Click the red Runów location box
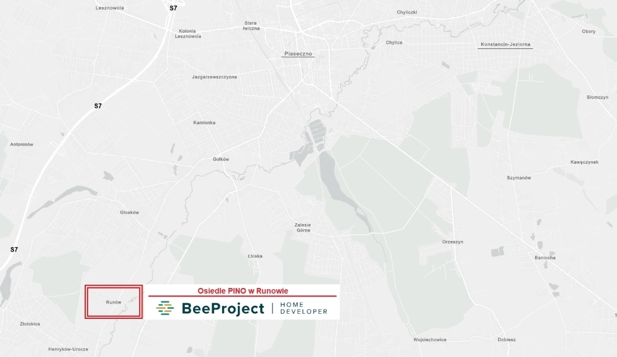Screen dimensions: 617x357 point(114,302)
